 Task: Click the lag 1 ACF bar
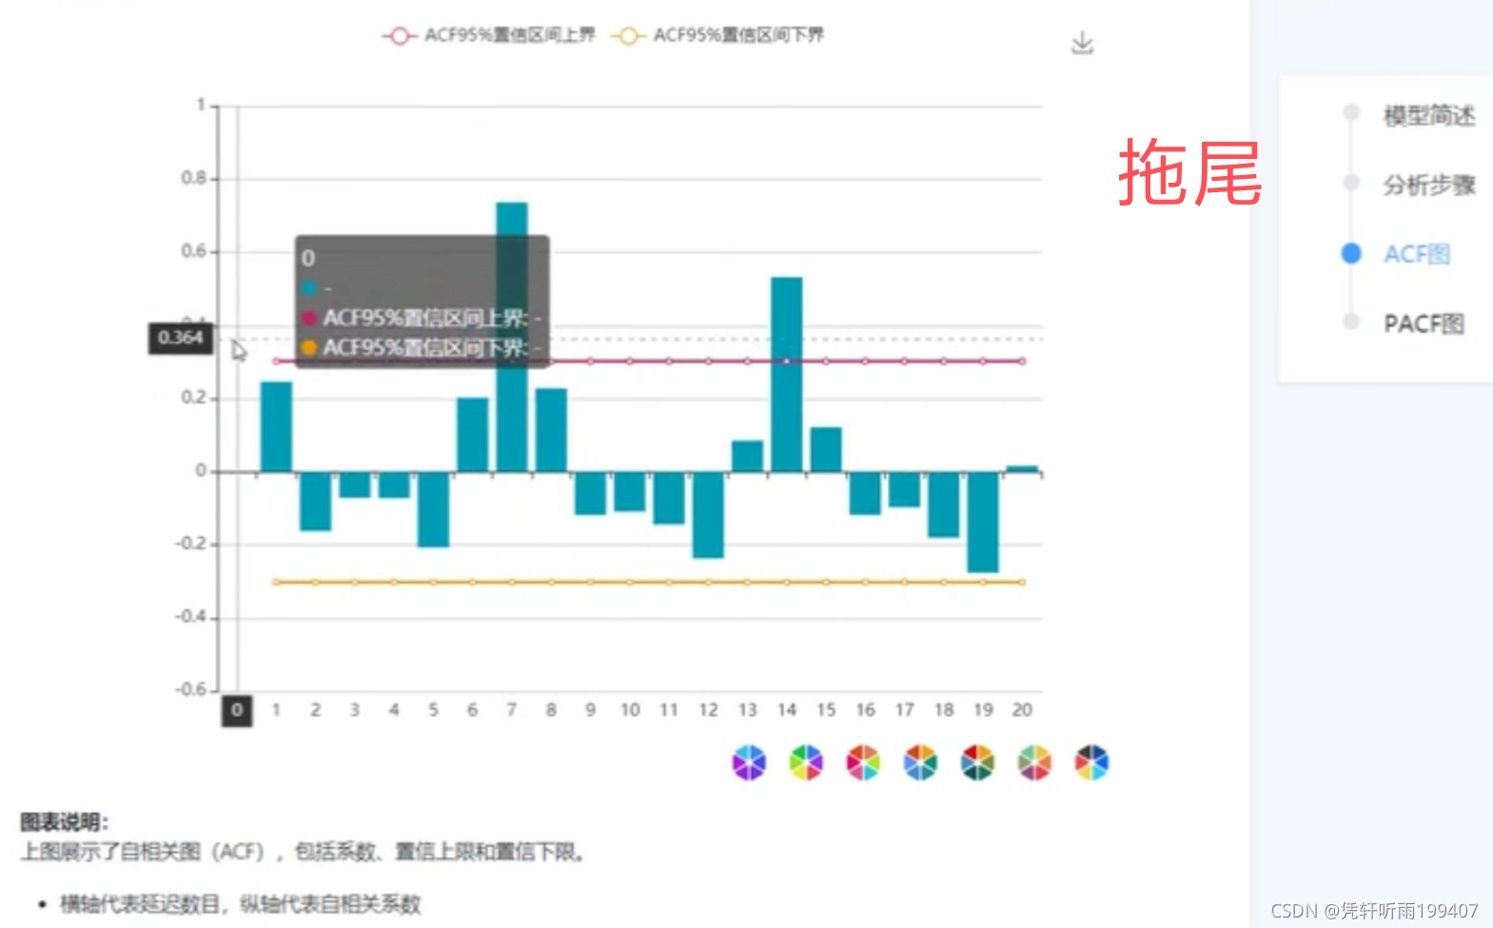[x=276, y=426]
